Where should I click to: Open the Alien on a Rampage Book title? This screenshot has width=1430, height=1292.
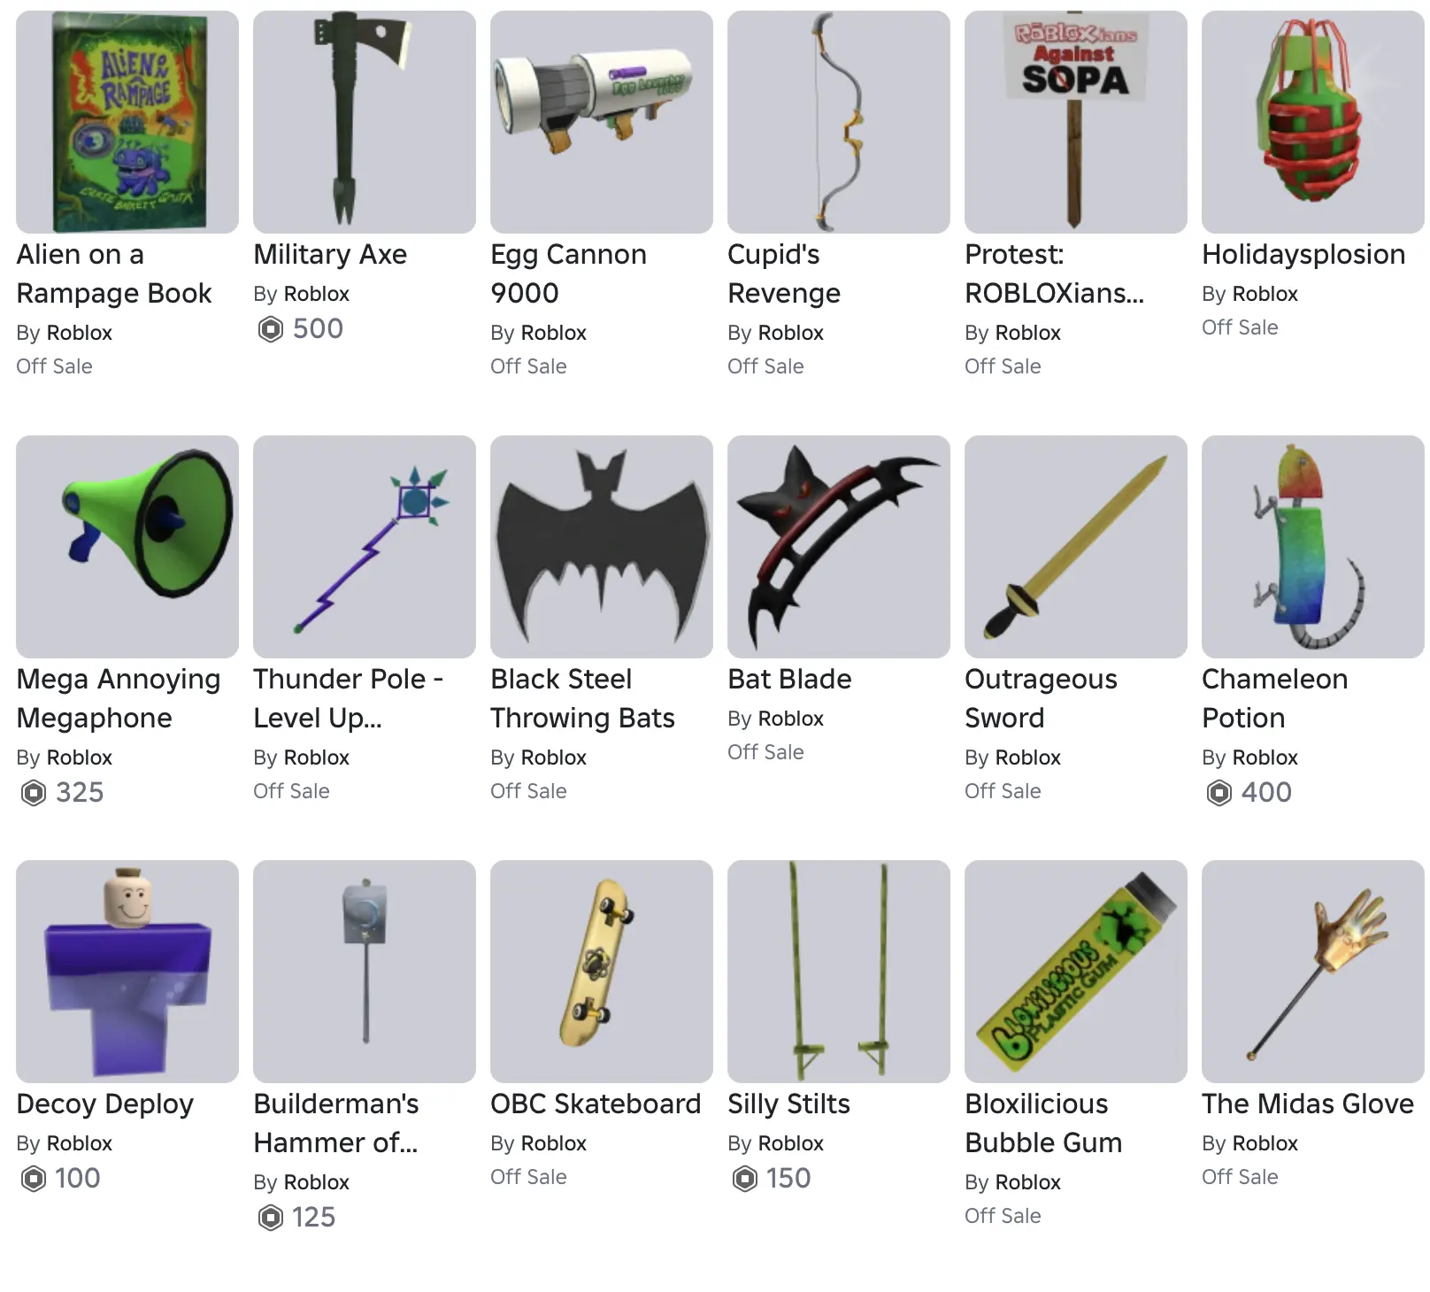[x=113, y=273]
